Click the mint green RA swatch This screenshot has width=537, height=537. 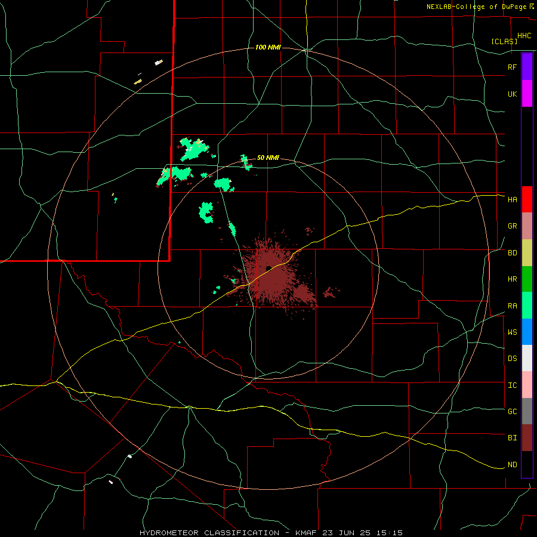pyautogui.click(x=527, y=305)
